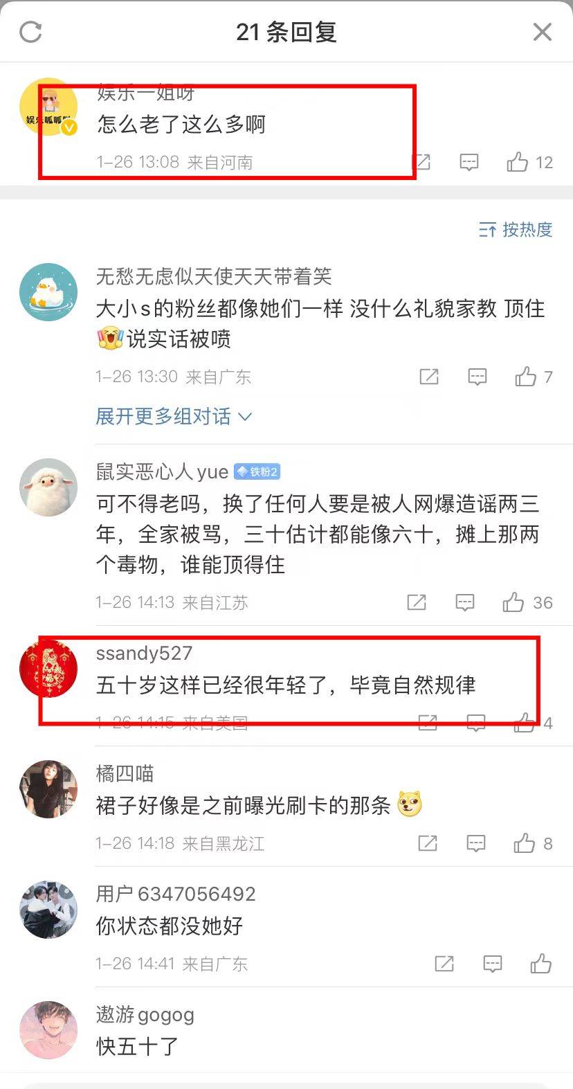
Task: Reply to 鼠实恶心人yue's comment
Action: pos(465,602)
